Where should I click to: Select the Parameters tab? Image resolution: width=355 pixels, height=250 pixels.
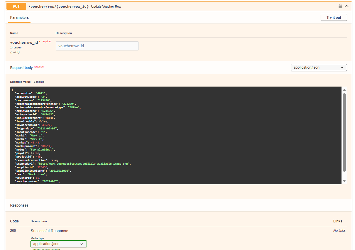coord(19,18)
